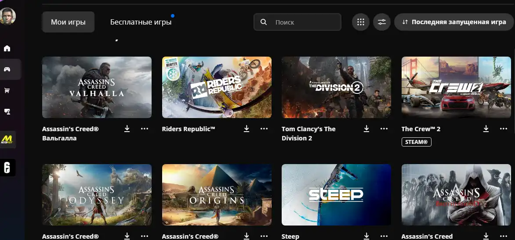Download Steep
The image size is (515, 240).
[366, 236]
